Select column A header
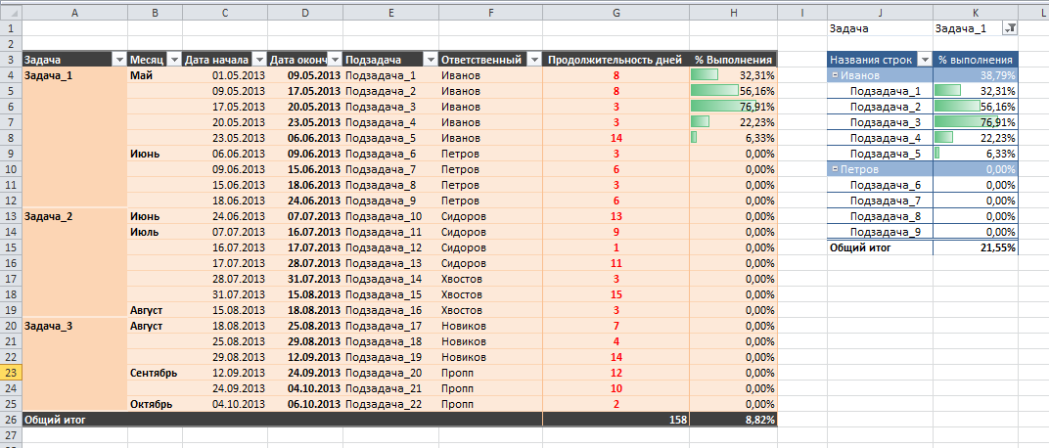The image size is (1049, 448). pos(75,13)
